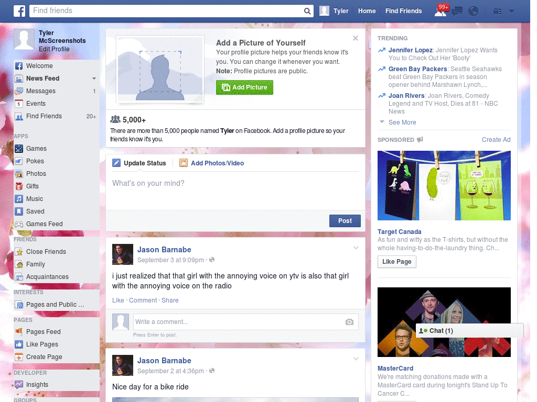Select News Feed in the sidebar
Viewport: 537px width, 402px height.
(x=43, y=79)
